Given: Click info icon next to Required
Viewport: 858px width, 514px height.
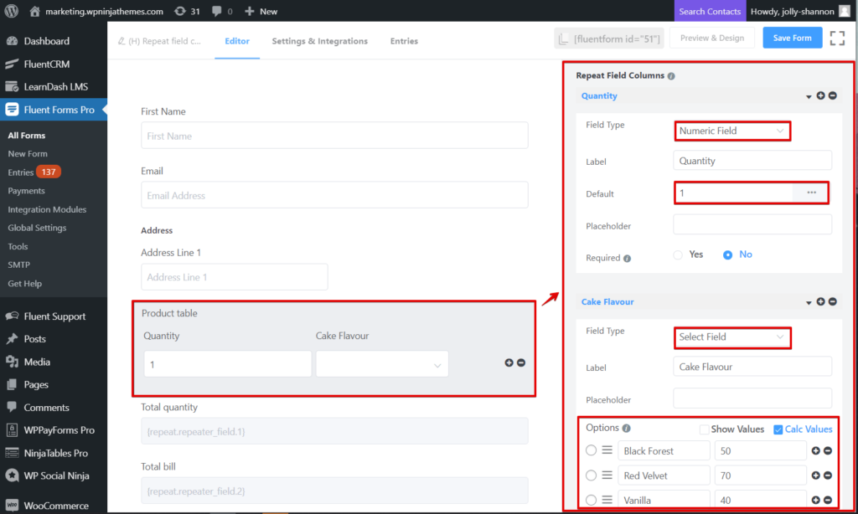Looking at the screenshot, I should pyautogui.click(x=627, y=259).
